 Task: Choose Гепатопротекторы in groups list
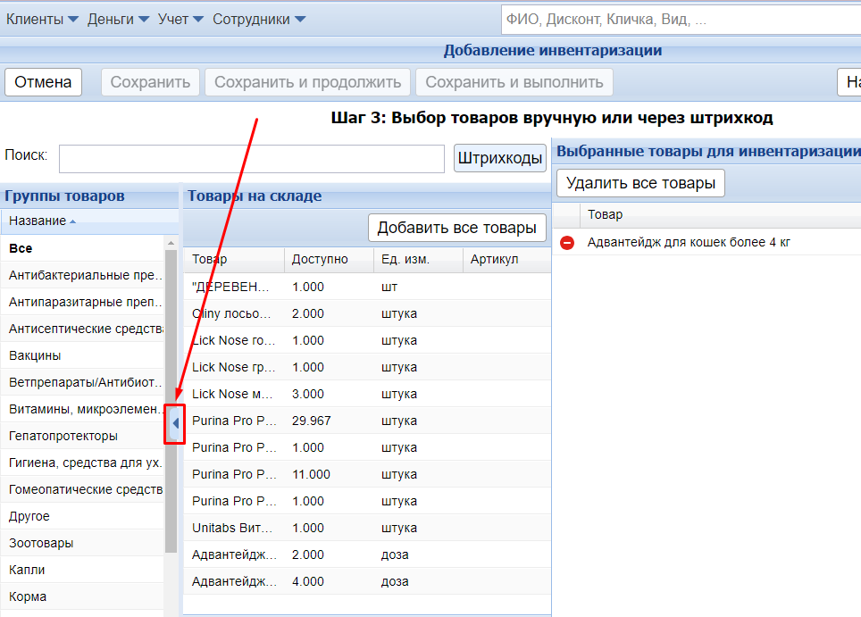[63, 436]
